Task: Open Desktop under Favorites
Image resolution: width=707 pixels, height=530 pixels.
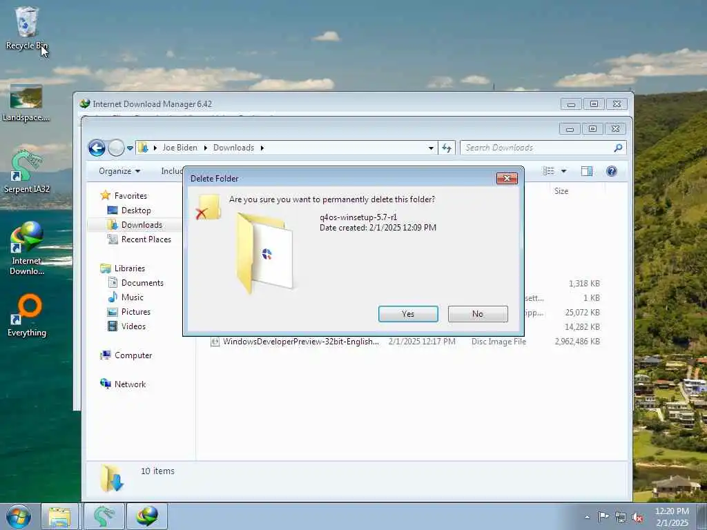Action: pyautogui.click(x=136, y=210)
